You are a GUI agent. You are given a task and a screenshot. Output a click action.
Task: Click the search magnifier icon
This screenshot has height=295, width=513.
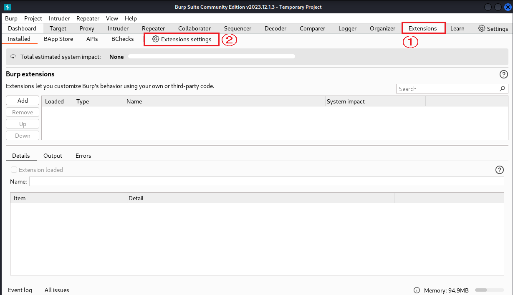pos(503,89)
